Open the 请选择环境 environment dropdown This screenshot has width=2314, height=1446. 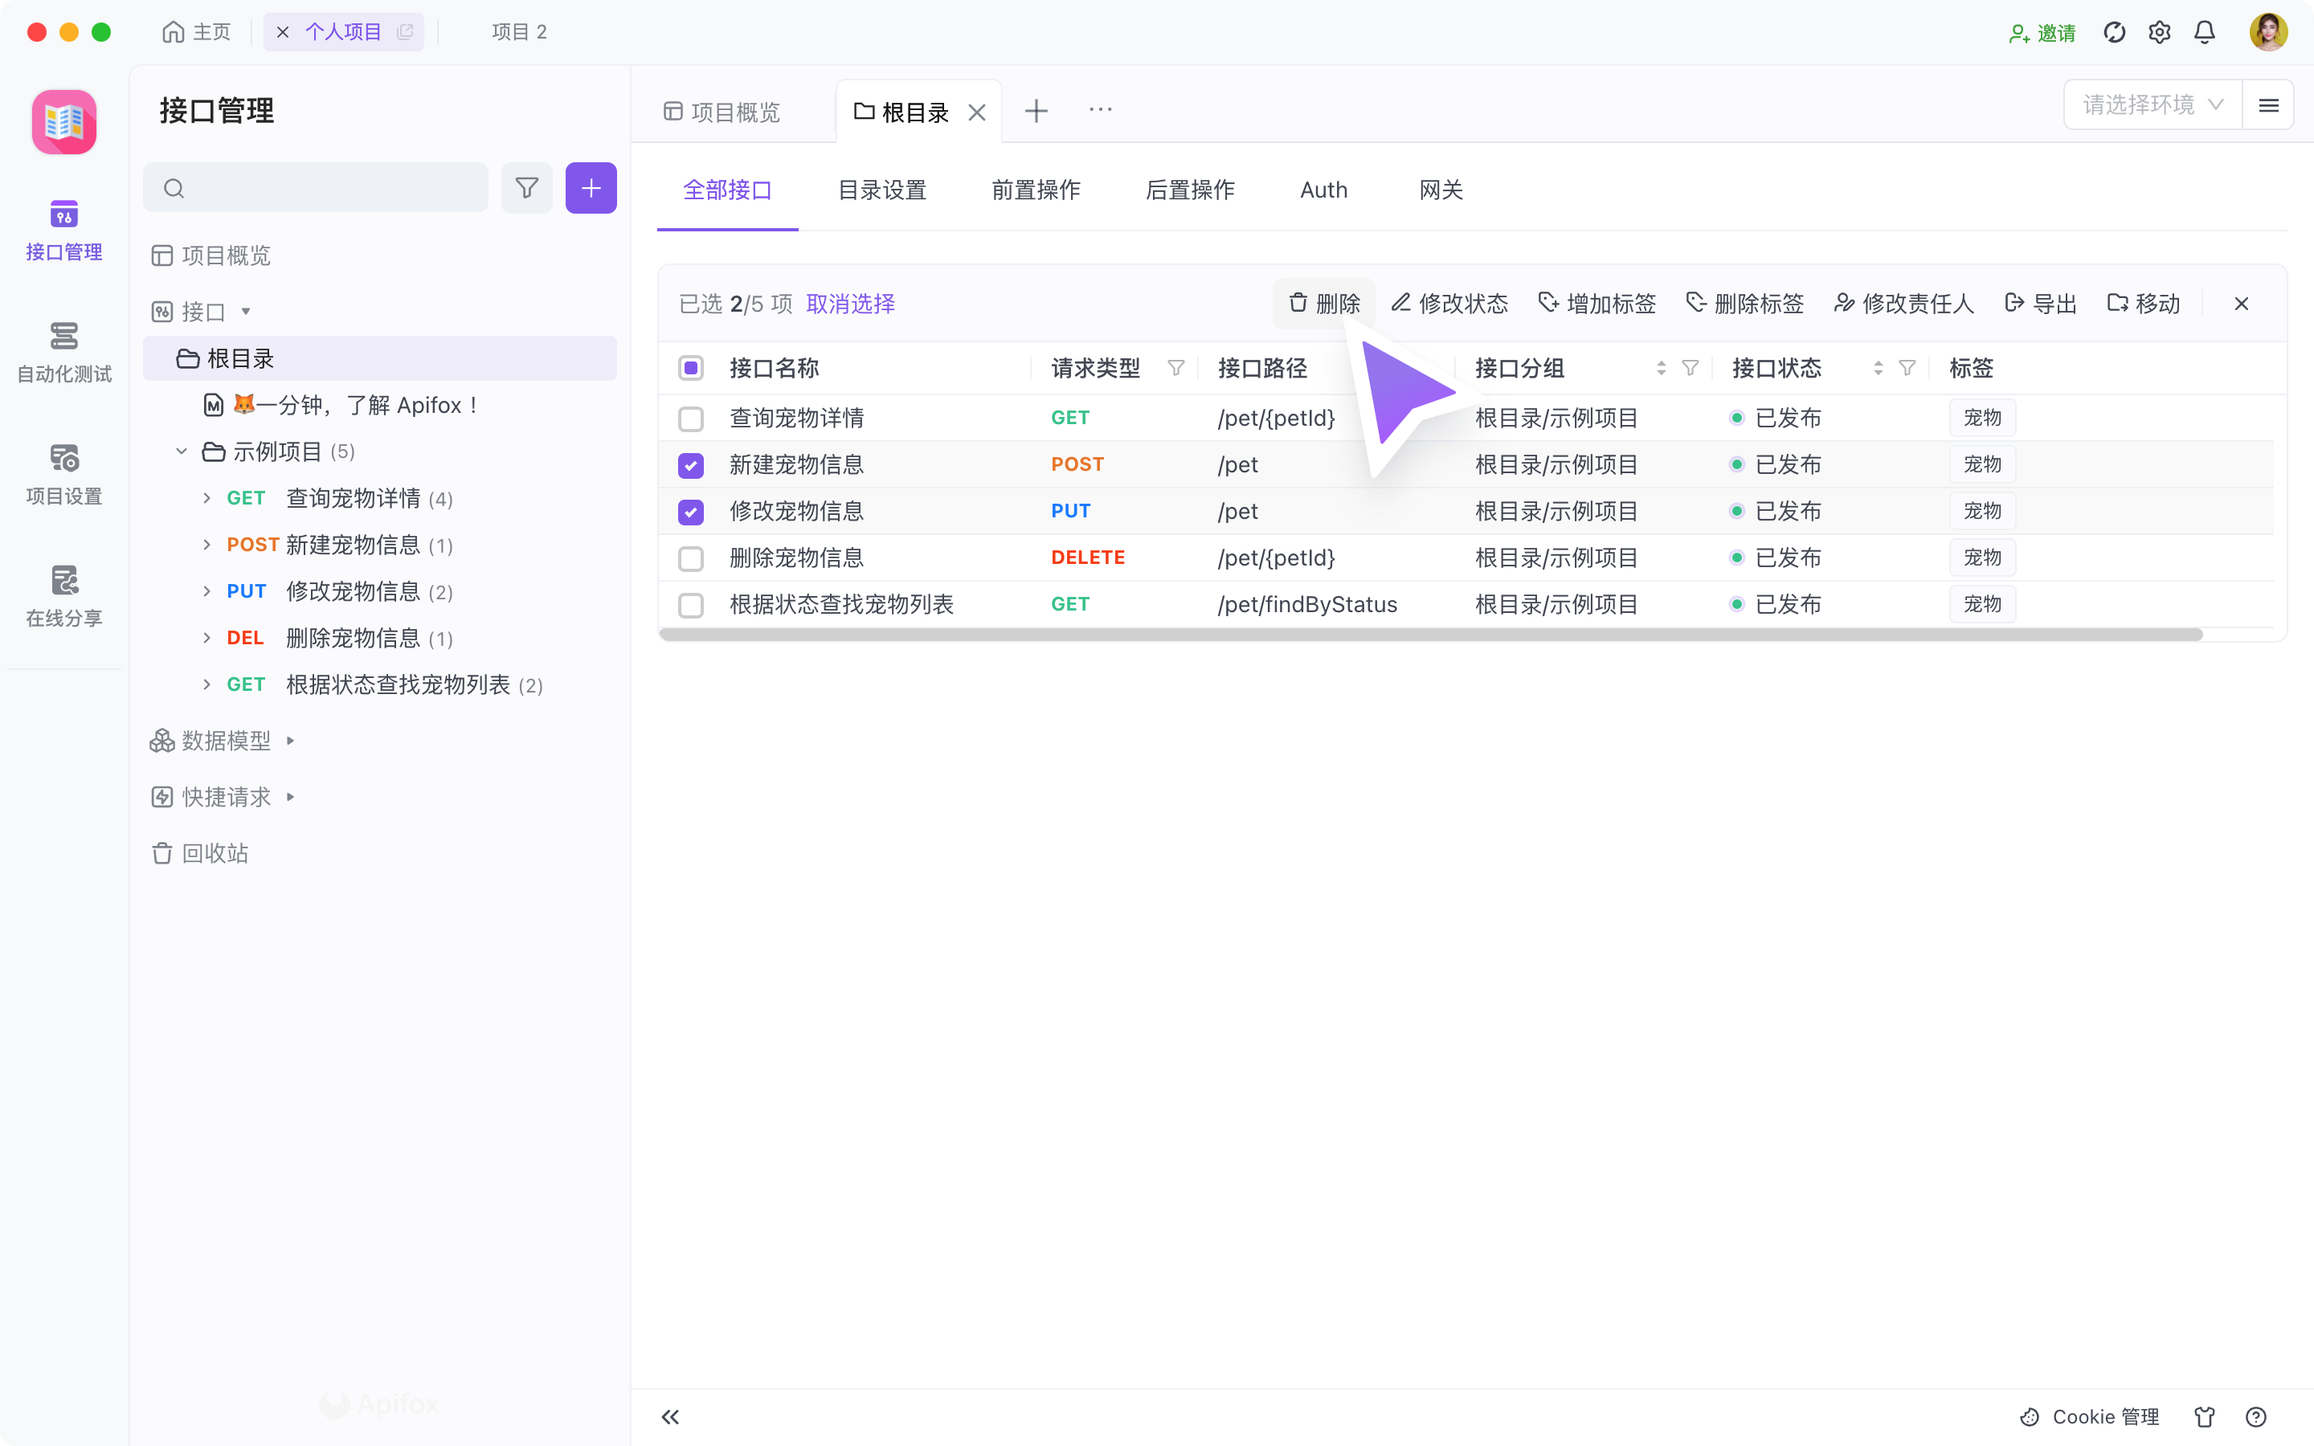click(2150, 104)
